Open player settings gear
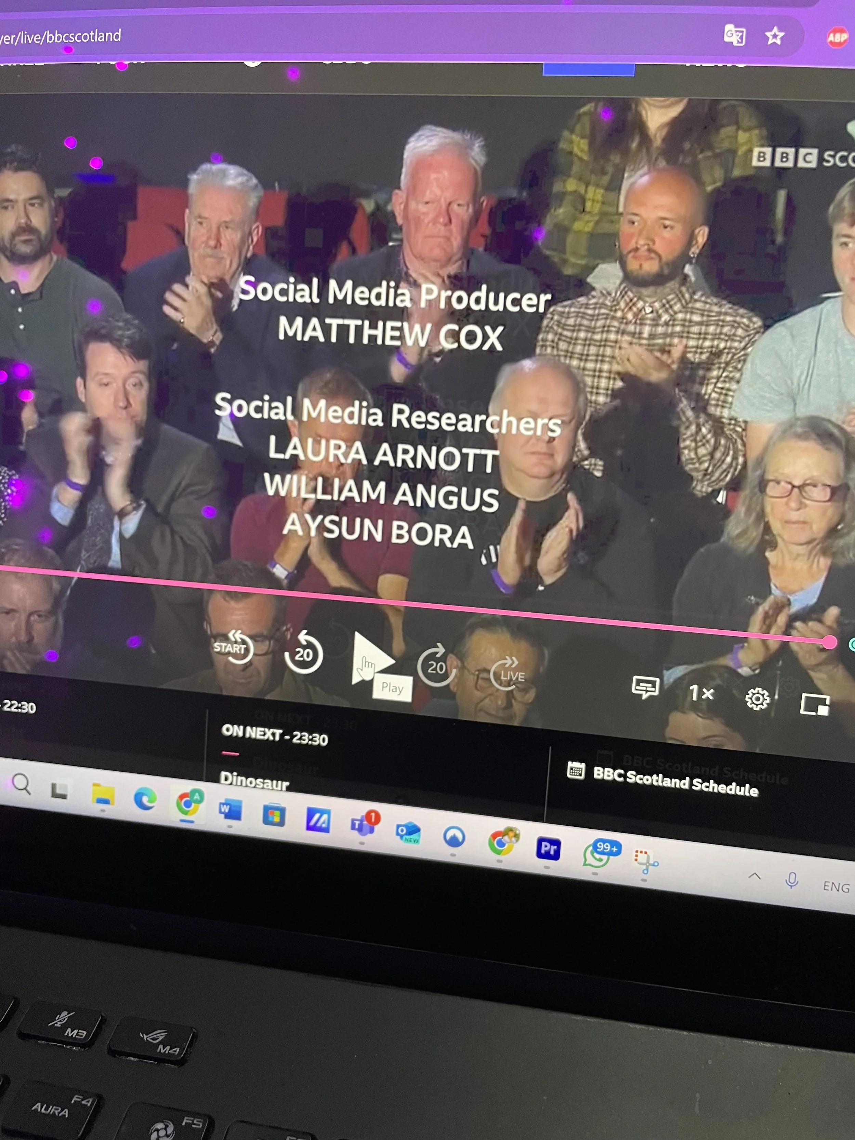855x1140 pixels. click(x=757, y=699)
